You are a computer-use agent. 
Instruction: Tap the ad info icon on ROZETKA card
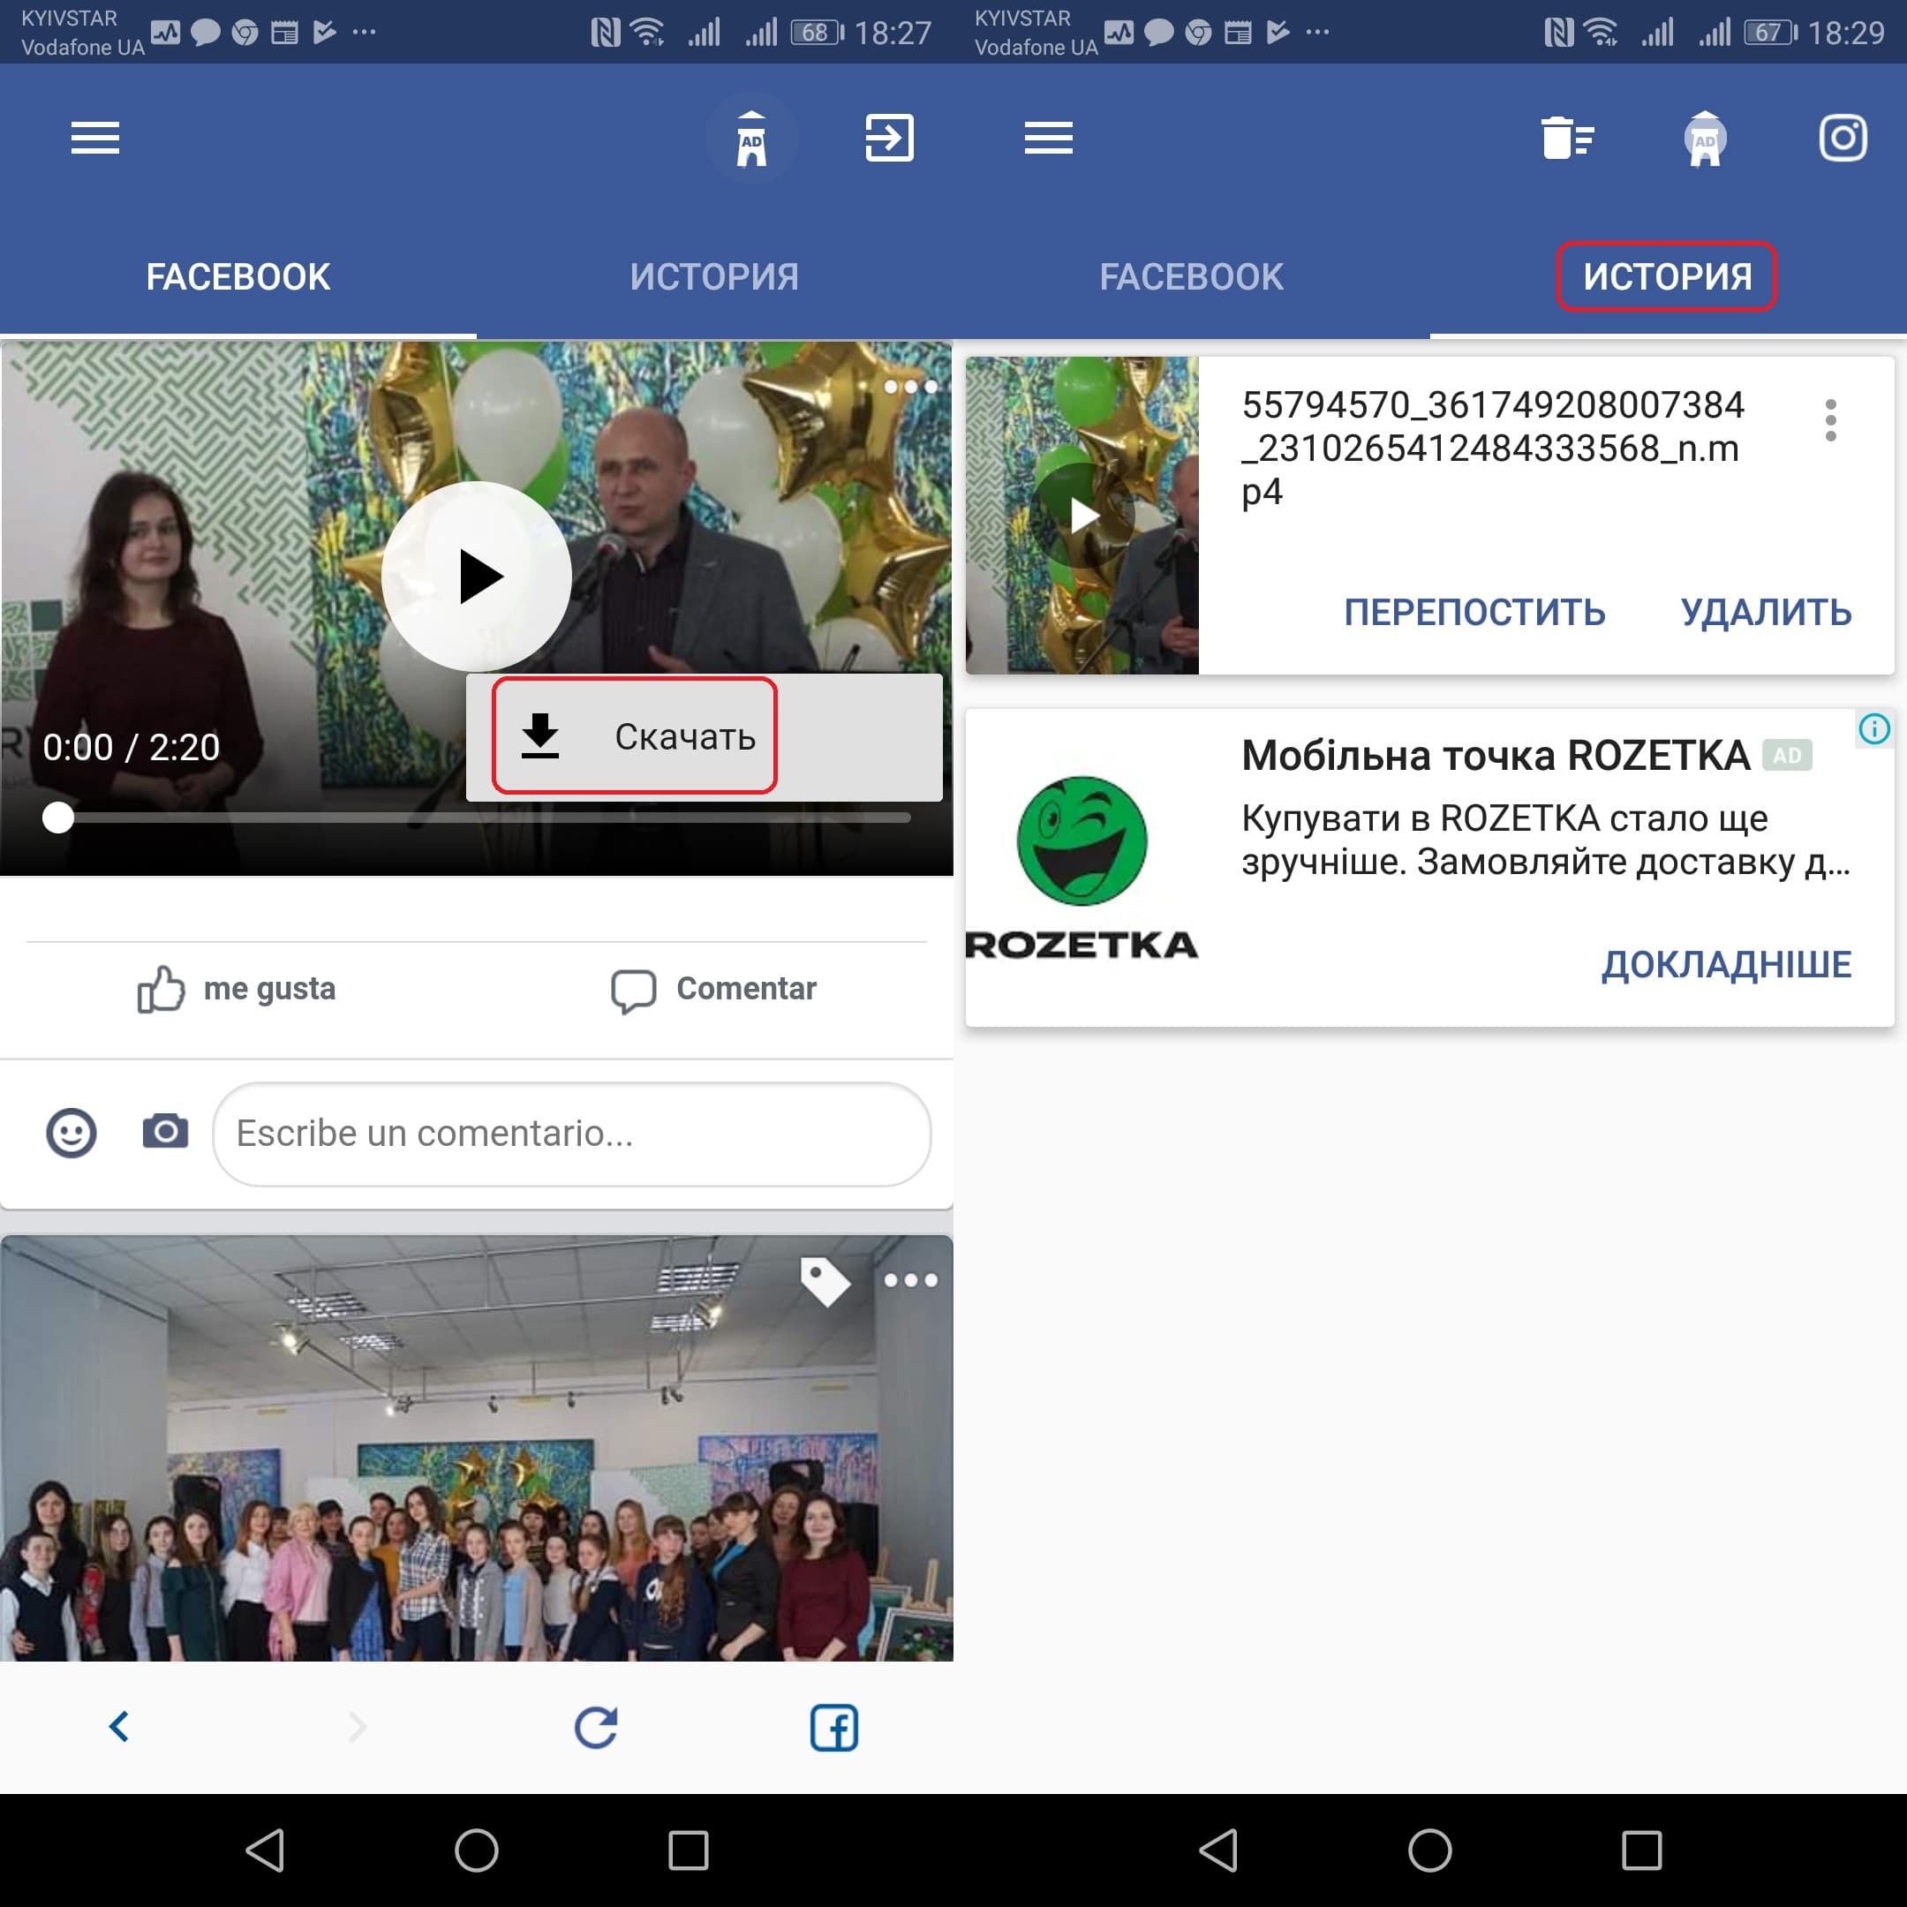tap(1873, 729)
